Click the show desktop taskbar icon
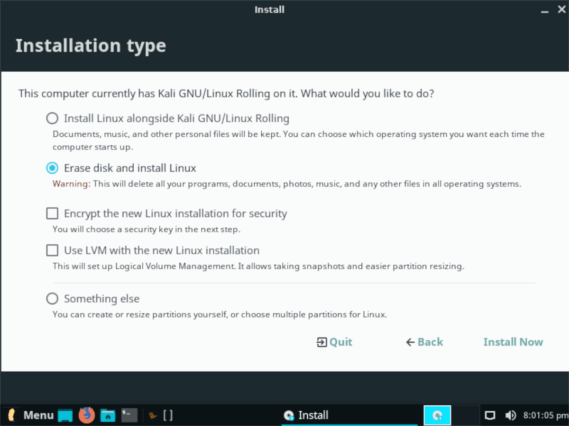Image resolution: width=569 pixels, height=426 pixels. pos(65,416)
